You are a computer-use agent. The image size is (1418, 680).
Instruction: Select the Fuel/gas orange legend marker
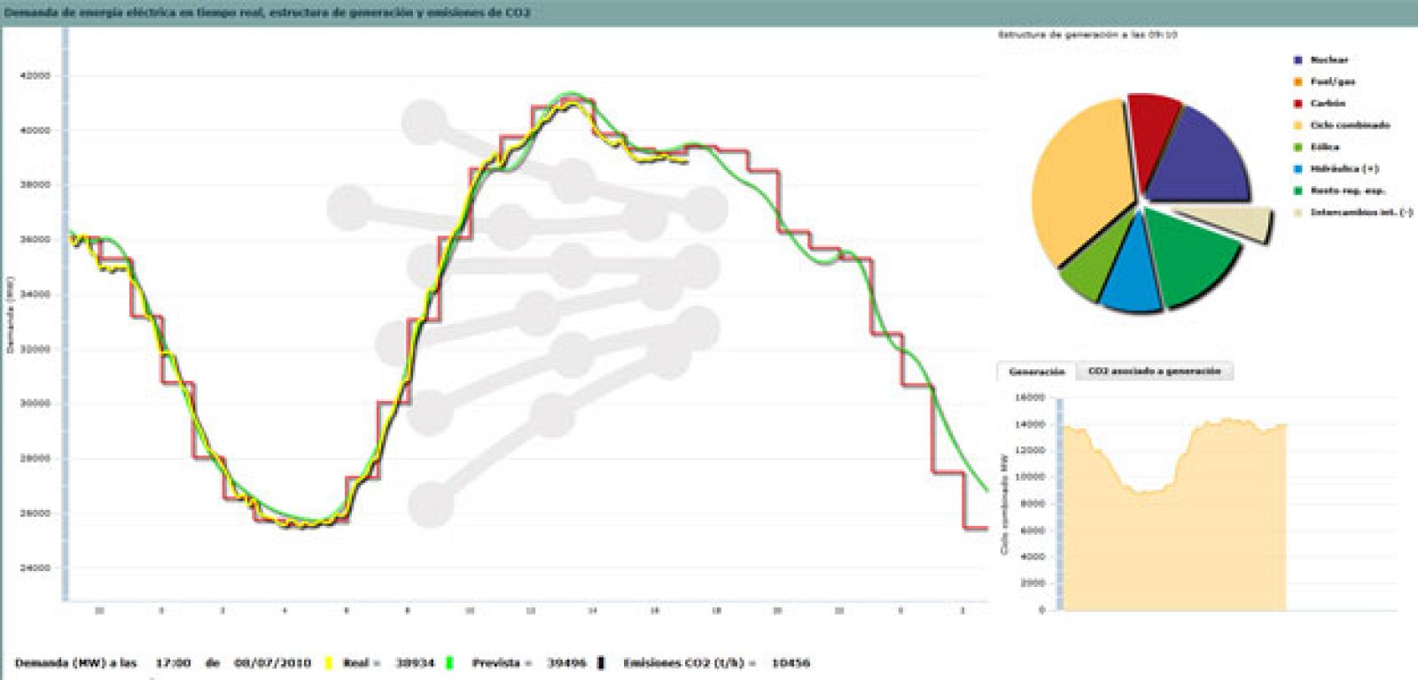coord(1298,82)
